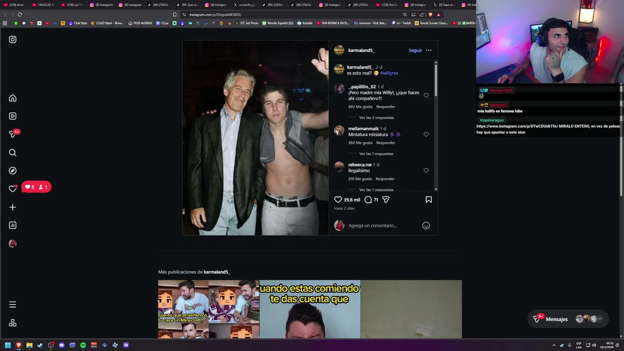Open karmaland5_ profile from post header
The image size is (624, 351).
[x=361, y=50]
